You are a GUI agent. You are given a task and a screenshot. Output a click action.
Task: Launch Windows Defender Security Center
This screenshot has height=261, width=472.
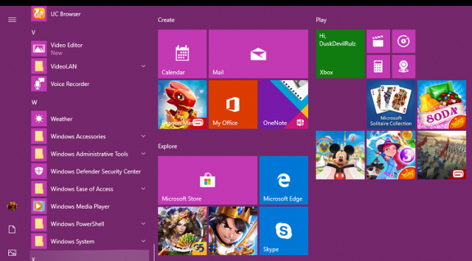pyautogui.click(x=90, y=172)
